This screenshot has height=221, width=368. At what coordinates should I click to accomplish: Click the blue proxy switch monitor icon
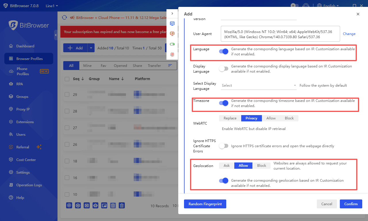[172, 24]
